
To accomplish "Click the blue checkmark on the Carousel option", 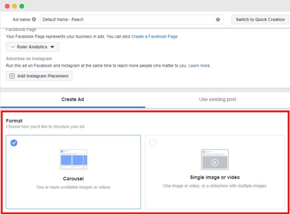I will pyautogui.click(x=13, y=143).
